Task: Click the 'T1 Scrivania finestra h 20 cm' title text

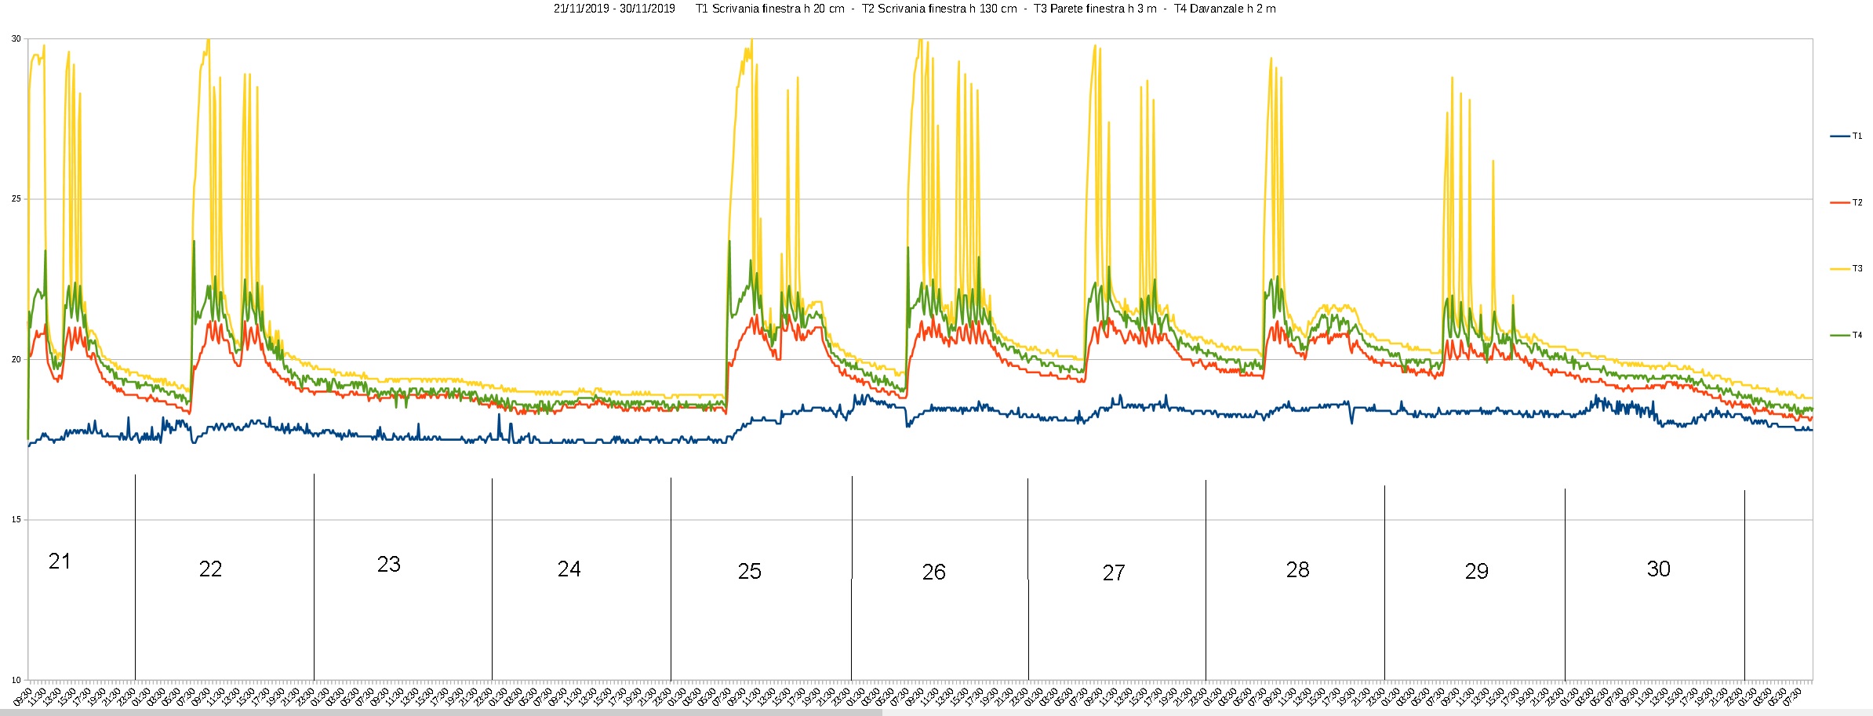Action: [769, 9]
